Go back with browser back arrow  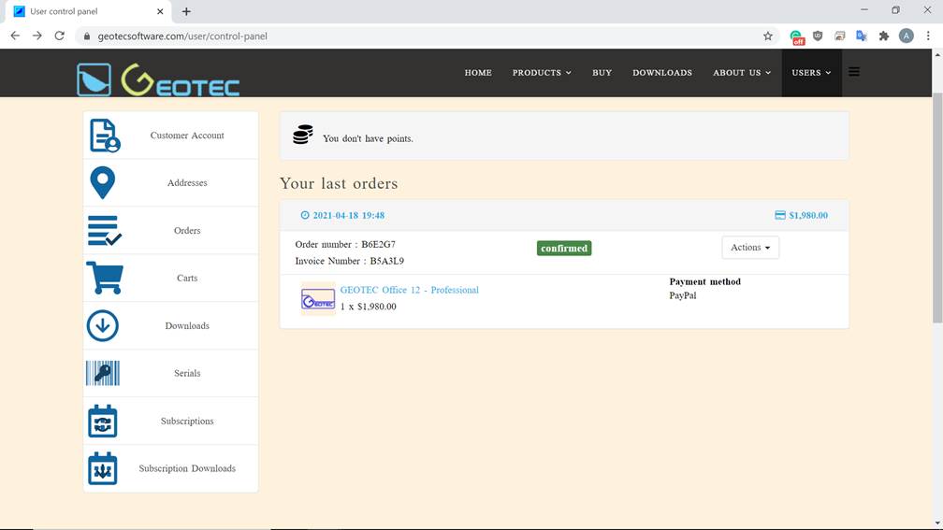(x=15, y=36)
